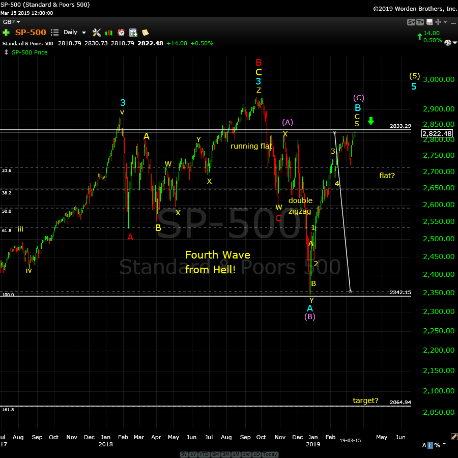Toggle the F scale option

(444, 445)
